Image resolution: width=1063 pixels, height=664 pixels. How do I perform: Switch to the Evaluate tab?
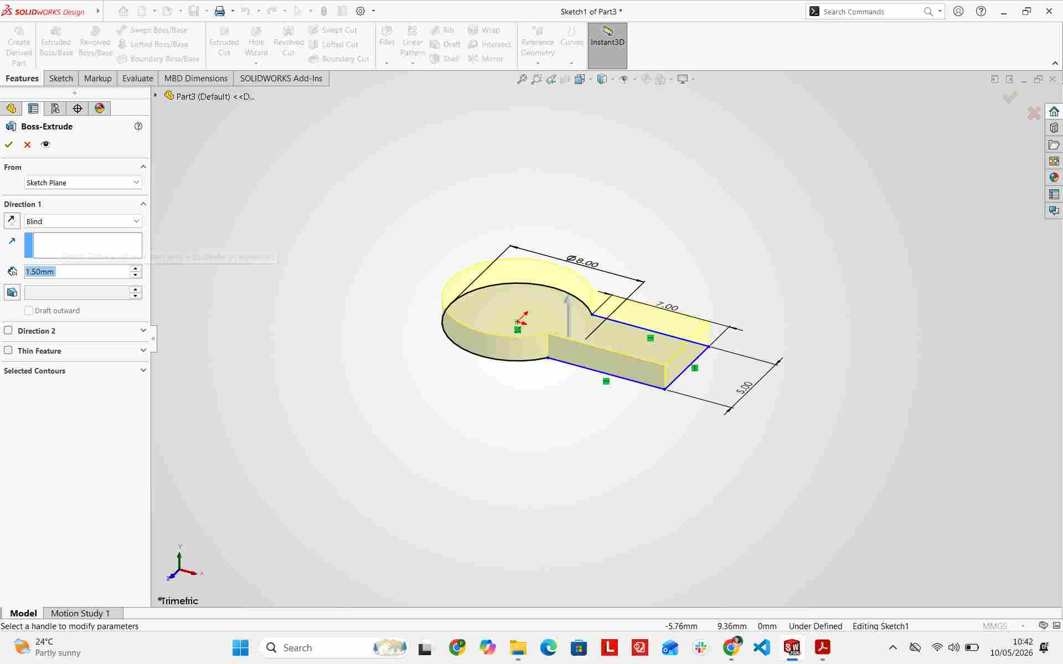(x=138, y=79)
